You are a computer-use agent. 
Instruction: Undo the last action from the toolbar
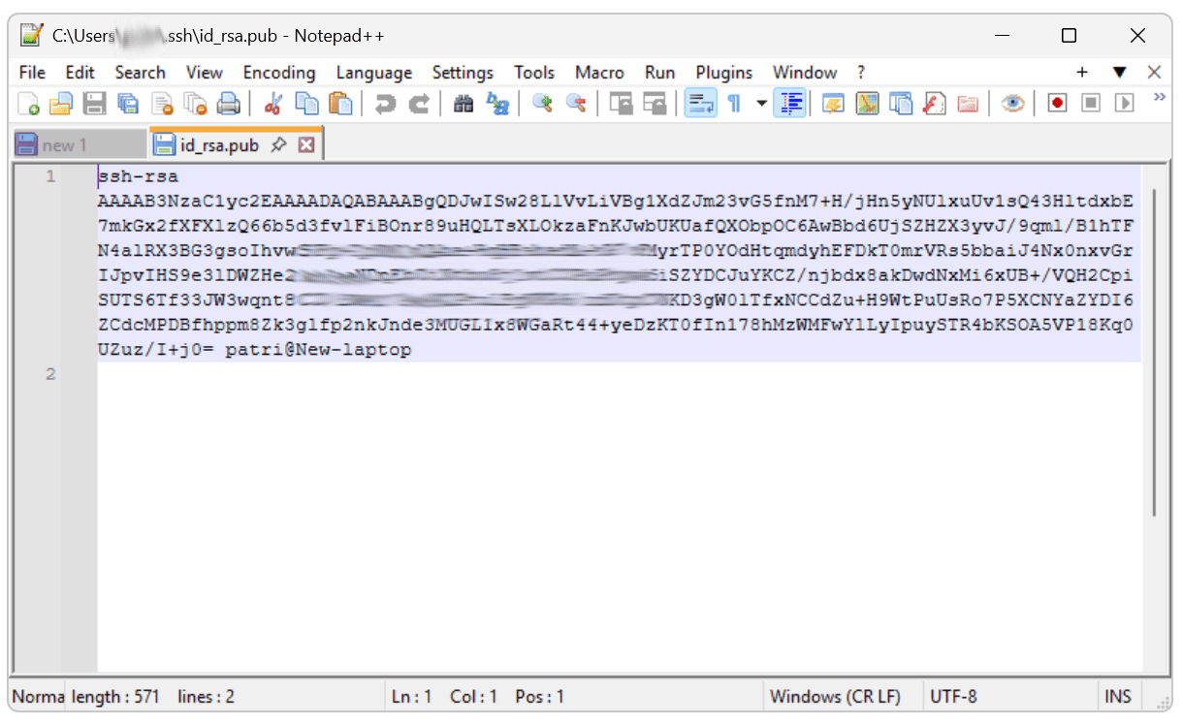[385, 103]
